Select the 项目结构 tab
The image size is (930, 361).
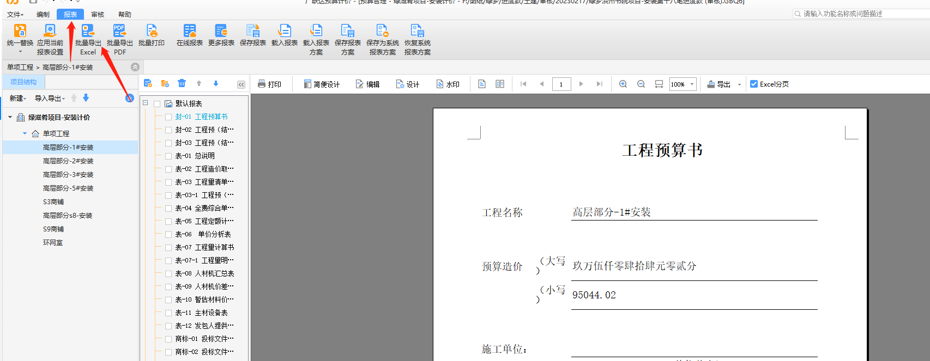(23, 82)
